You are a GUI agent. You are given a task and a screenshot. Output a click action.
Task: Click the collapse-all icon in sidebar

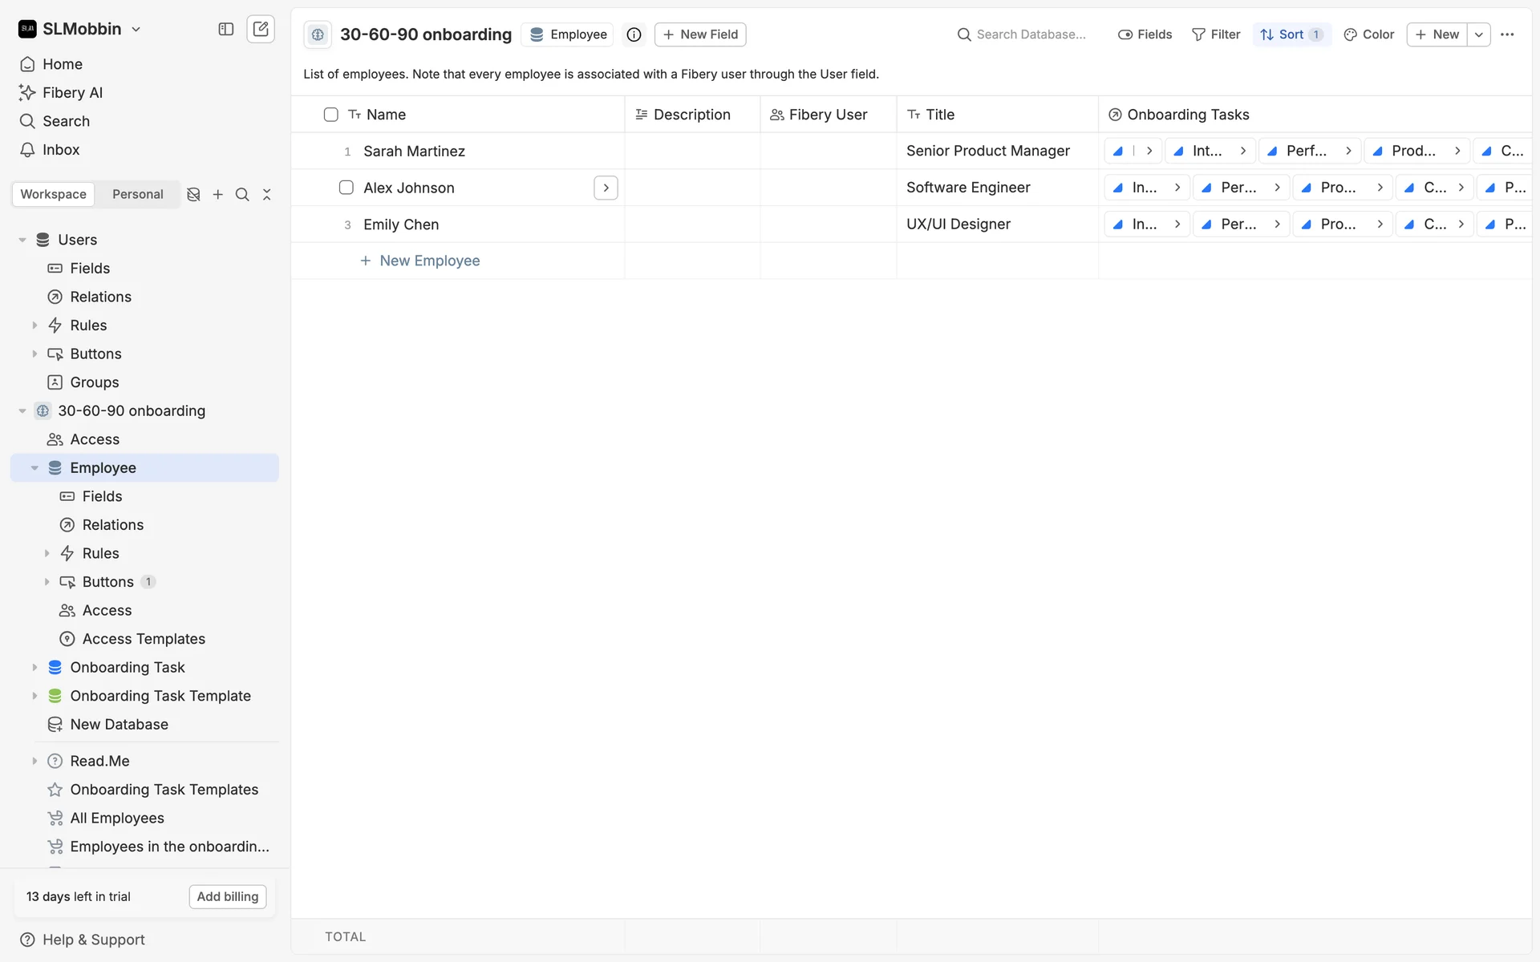pos(267,195)
